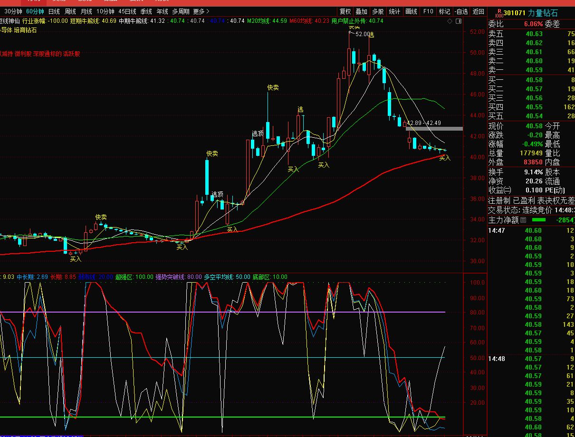This screenshot has width=575, height=437.
Task: Click 卖二 price 40.60
Action: coord(534,61)
